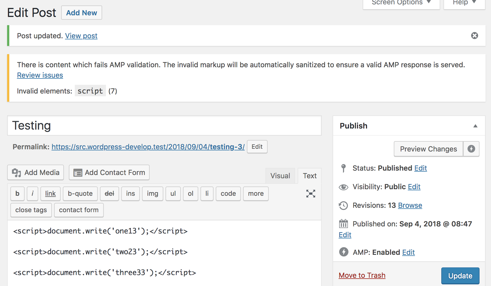Image resolution: width=491 pixels, height=286 pixels.
Task: Click the permalink URL
Action: [148, 147]
